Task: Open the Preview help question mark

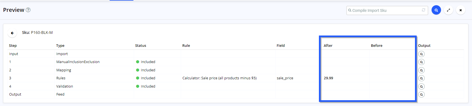Action: tap(28, 10)
